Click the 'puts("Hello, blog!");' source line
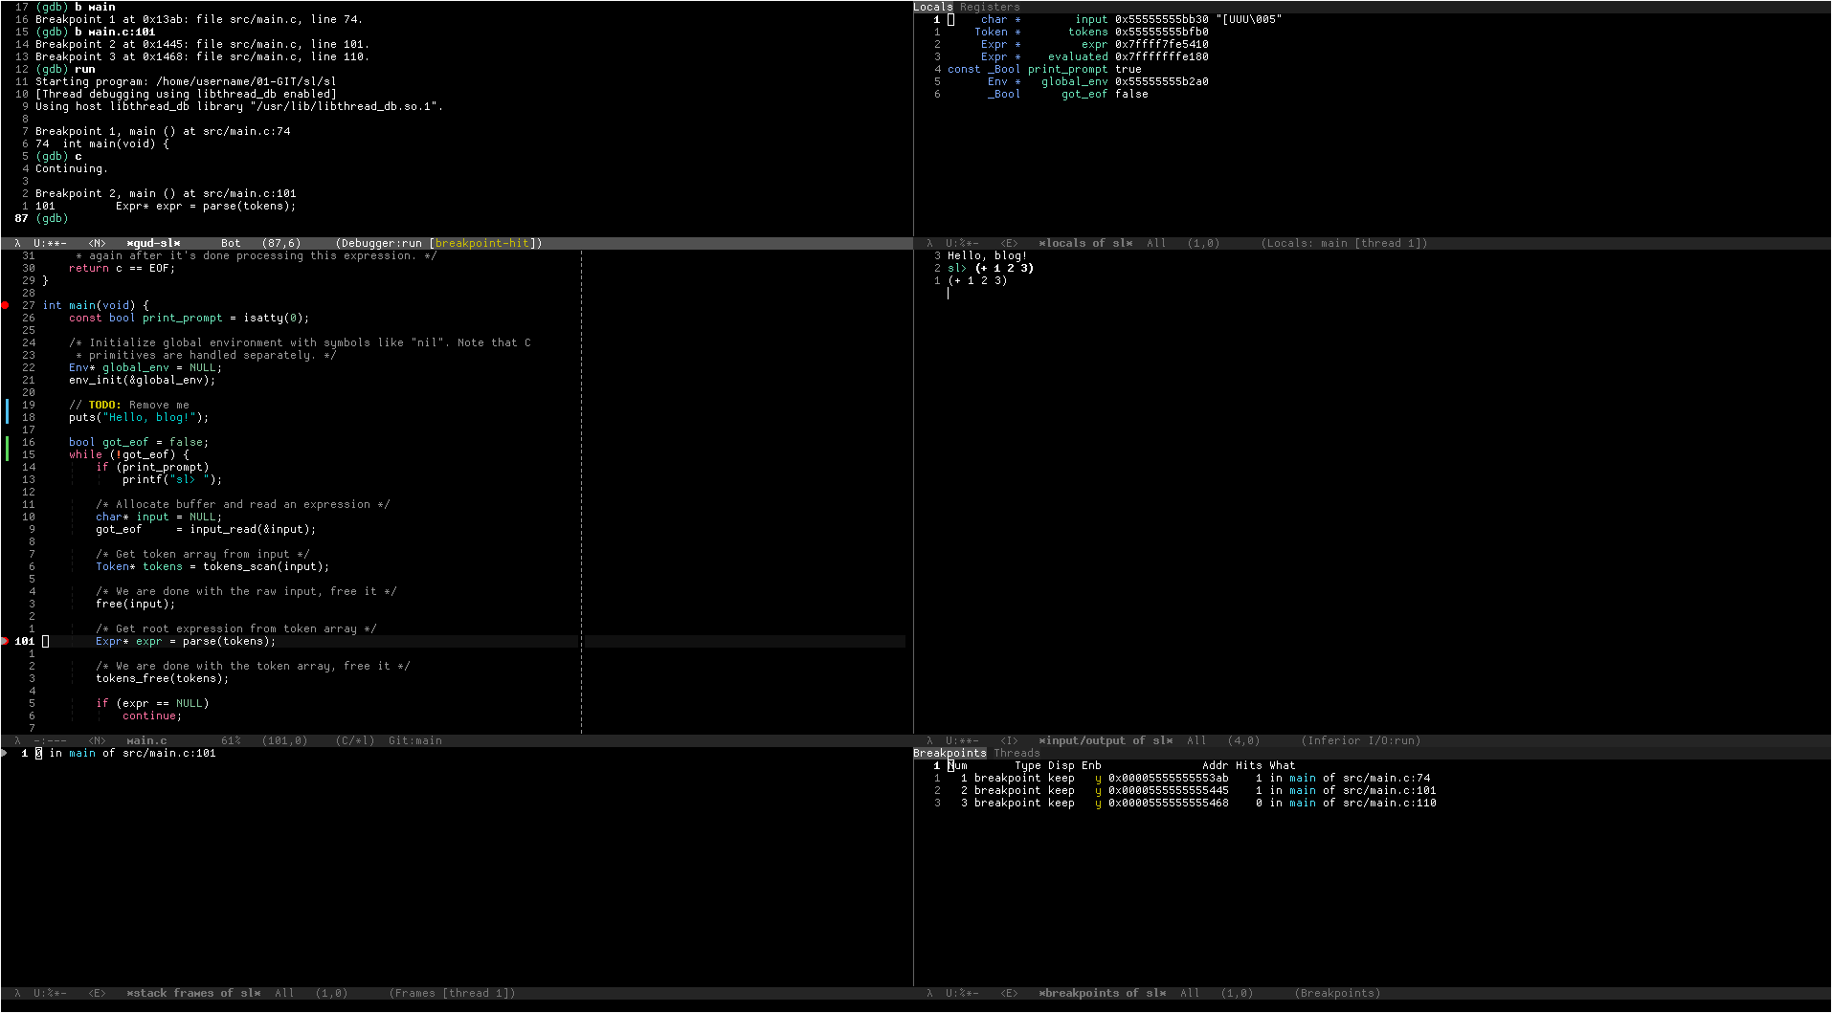1832x1013 pixels. point(139,417)
